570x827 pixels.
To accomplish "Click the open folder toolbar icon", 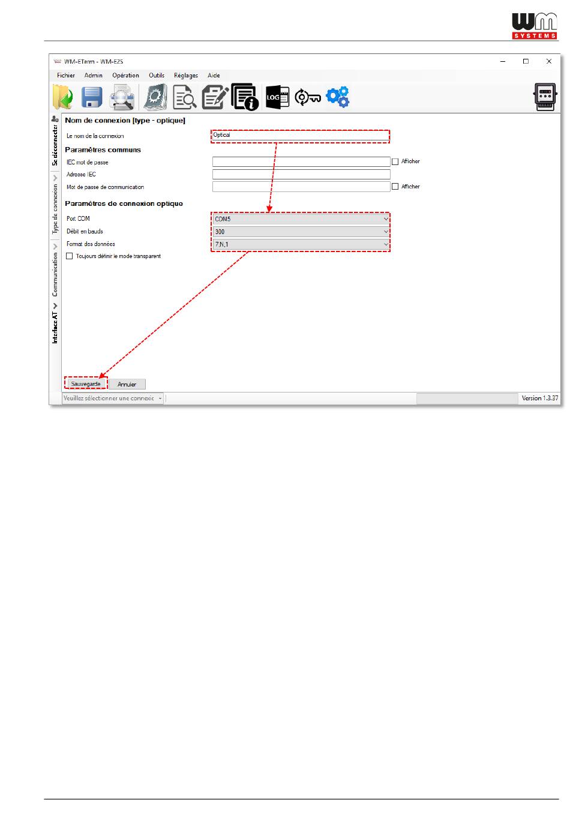I will coord(63,97).
